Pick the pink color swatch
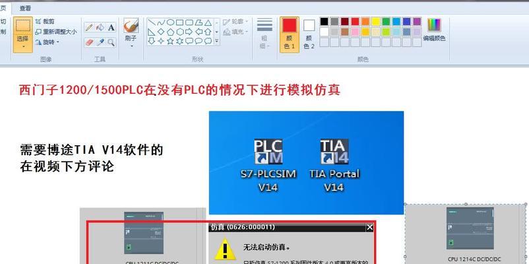This screenshot has height=264, width=529. click(355, 32)
